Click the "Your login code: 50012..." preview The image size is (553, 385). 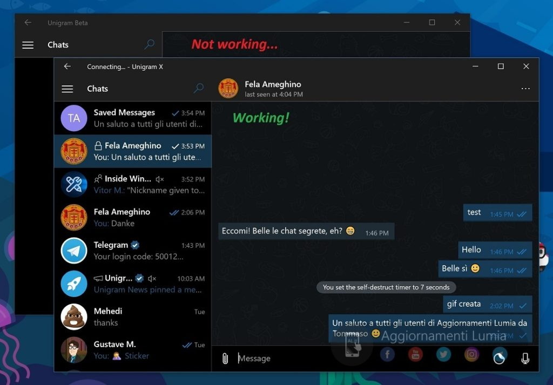click(x=139, y=256)
